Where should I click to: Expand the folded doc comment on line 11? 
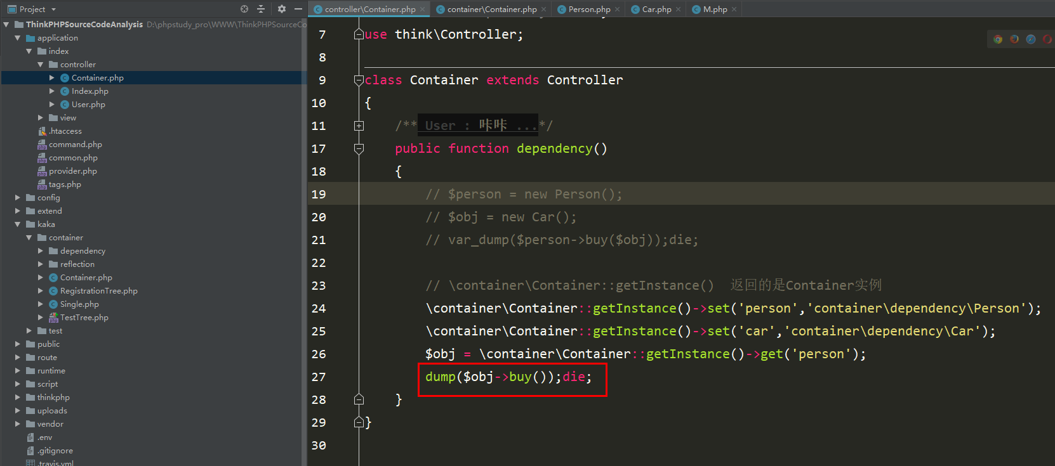[x=359, y=126]
